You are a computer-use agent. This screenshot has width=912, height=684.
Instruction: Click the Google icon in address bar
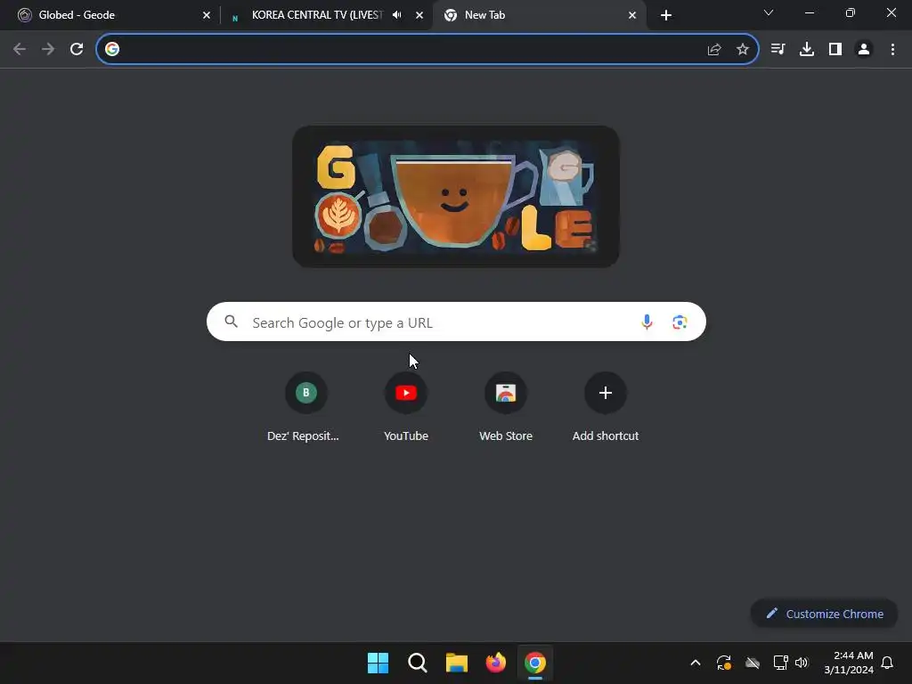click(x=112, y=50)
